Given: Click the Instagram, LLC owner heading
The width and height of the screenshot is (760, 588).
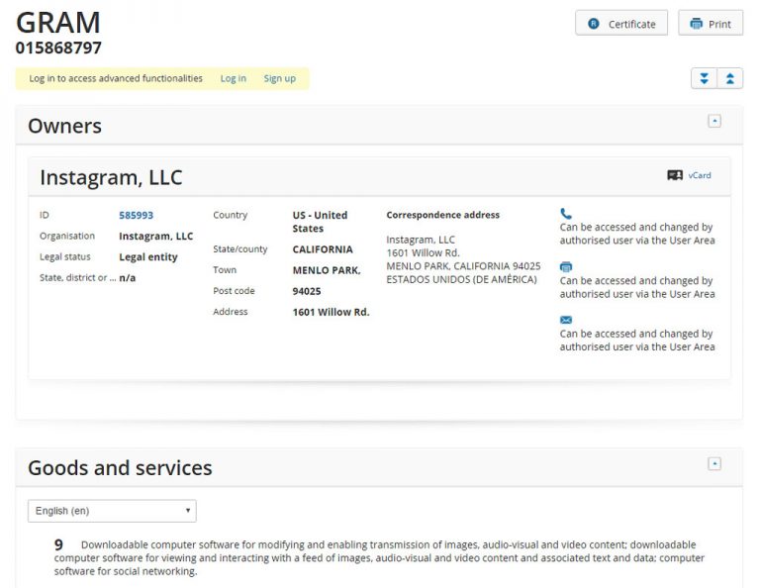Looking at the screenshot, I should (x=111, y=177).
